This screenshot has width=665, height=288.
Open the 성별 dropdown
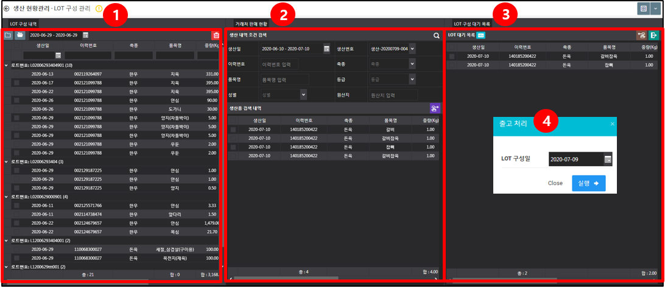coord(303,94)
